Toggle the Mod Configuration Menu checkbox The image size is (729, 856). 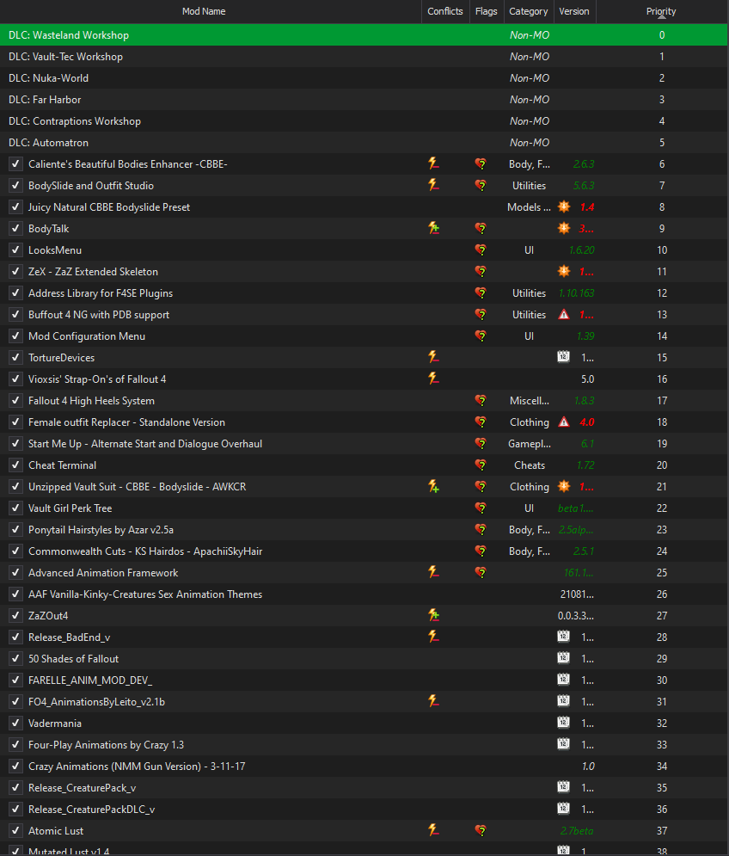(x=15, y=336)
